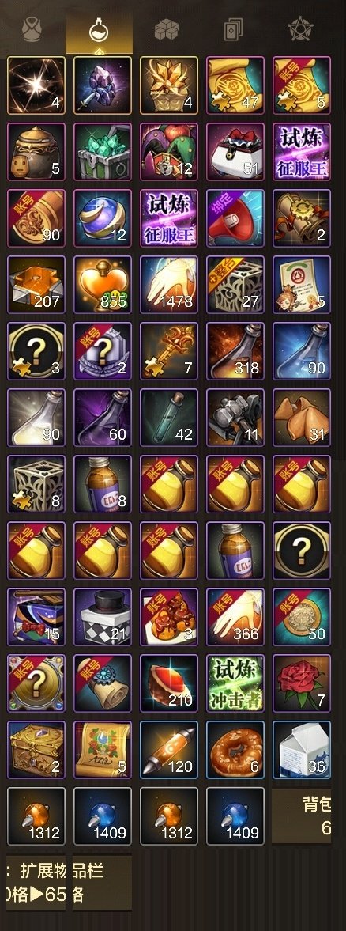Select the fortune cookies with 31

tap(302, 418)
